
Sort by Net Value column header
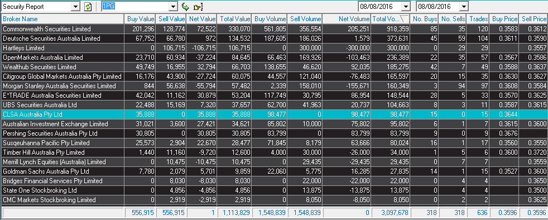coord(202,19)
